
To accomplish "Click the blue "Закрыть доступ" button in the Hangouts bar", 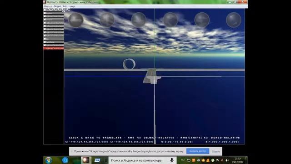I will tap(198, 151).
